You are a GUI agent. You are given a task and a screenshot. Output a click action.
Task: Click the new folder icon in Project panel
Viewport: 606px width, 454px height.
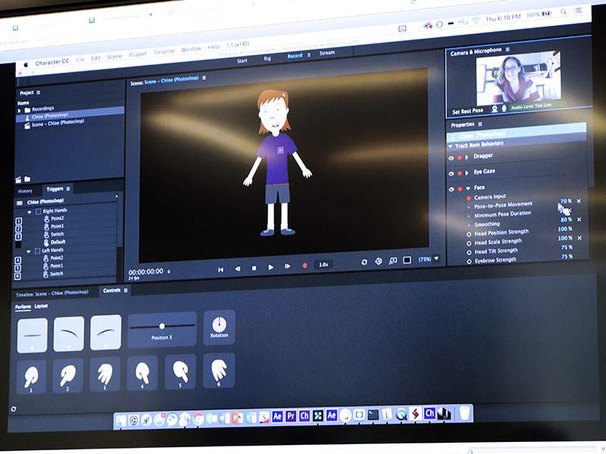(x=27, y=179)
